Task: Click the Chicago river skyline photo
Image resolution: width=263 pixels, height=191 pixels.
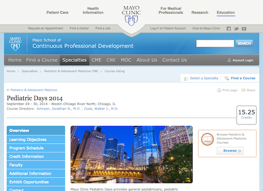Action: (x=131, y=154)
